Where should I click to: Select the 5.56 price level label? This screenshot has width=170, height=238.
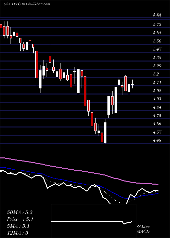157,41
